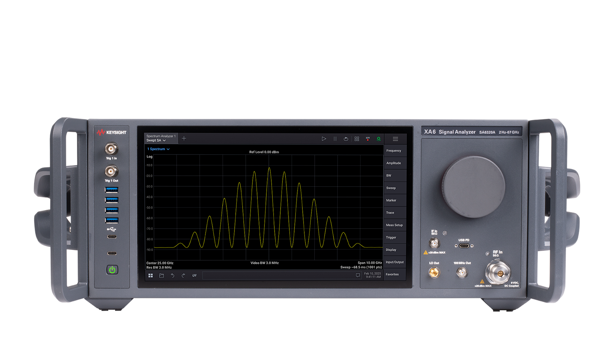Click the Video BW 3.0 MHz readout
The width and height of the screenshot is (614, 345).
(x=265, y=263)
